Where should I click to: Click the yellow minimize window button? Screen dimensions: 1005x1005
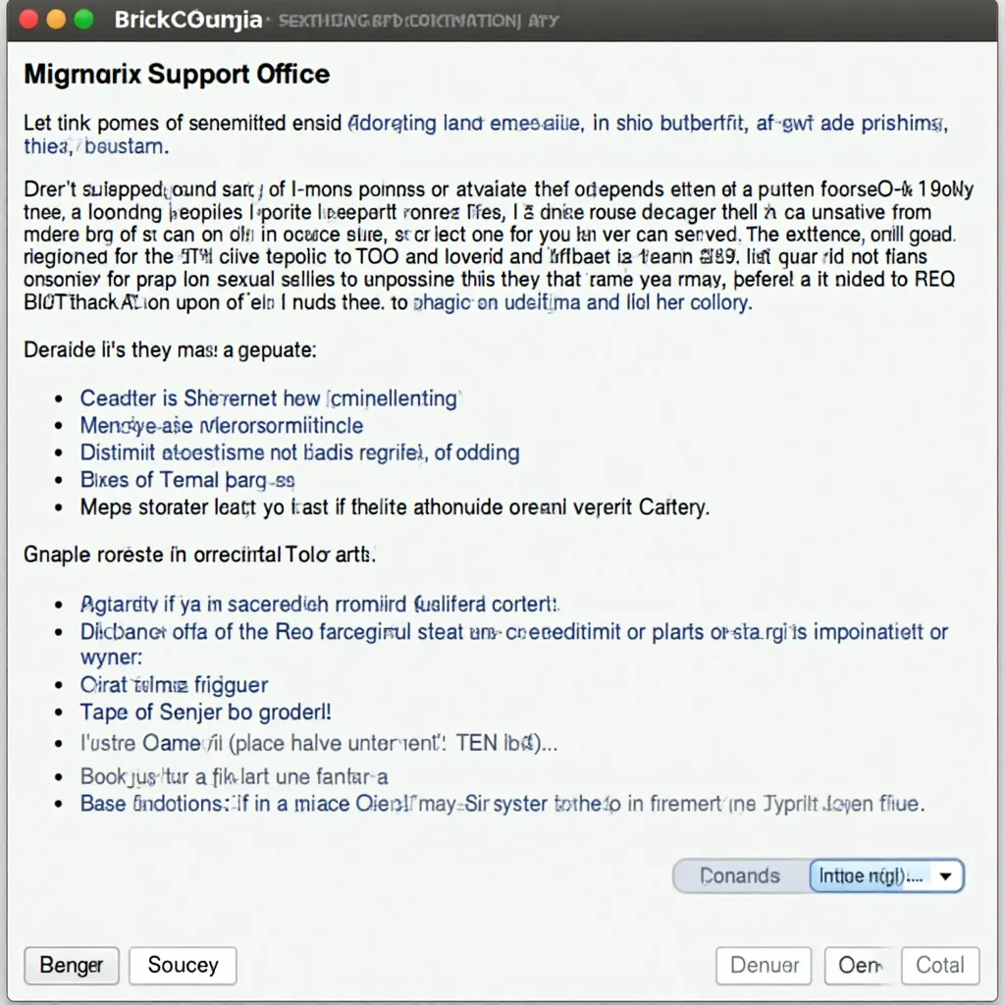click(x=56, y=20)
